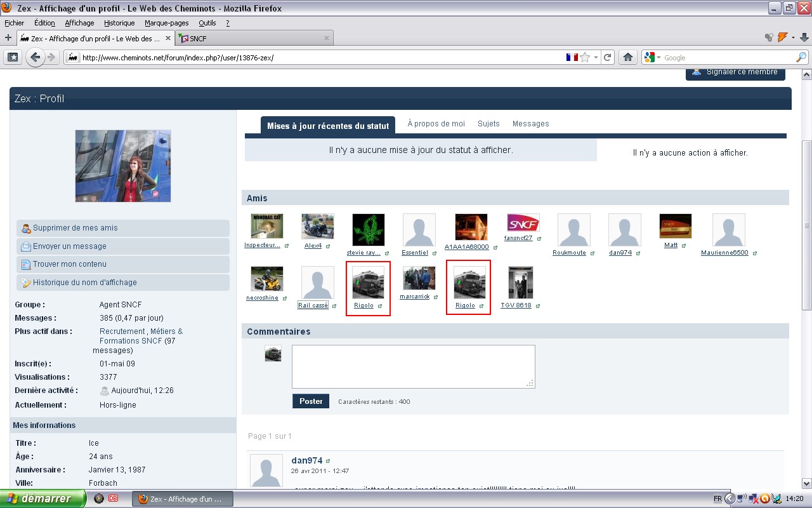Screen dimensions: 812x508
Task: Select the Messages profile tab
Action: [x=531, y=124]
